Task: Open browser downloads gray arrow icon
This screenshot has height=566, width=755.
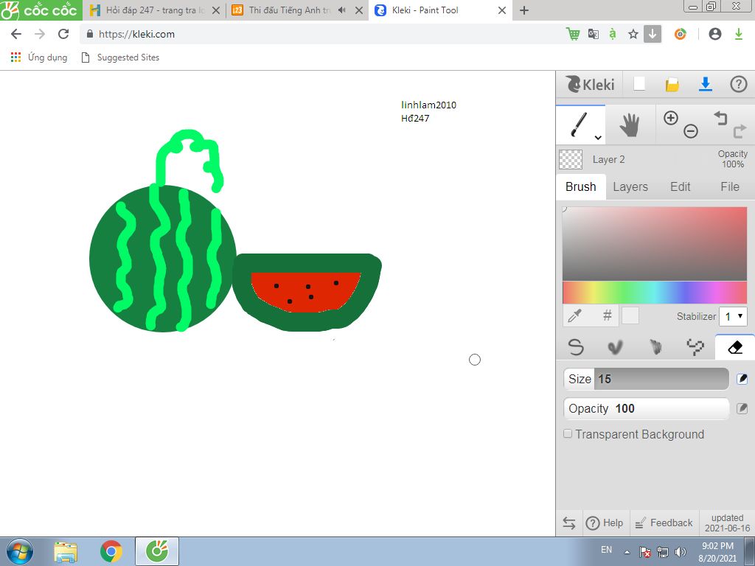Action: coord(653,34)
